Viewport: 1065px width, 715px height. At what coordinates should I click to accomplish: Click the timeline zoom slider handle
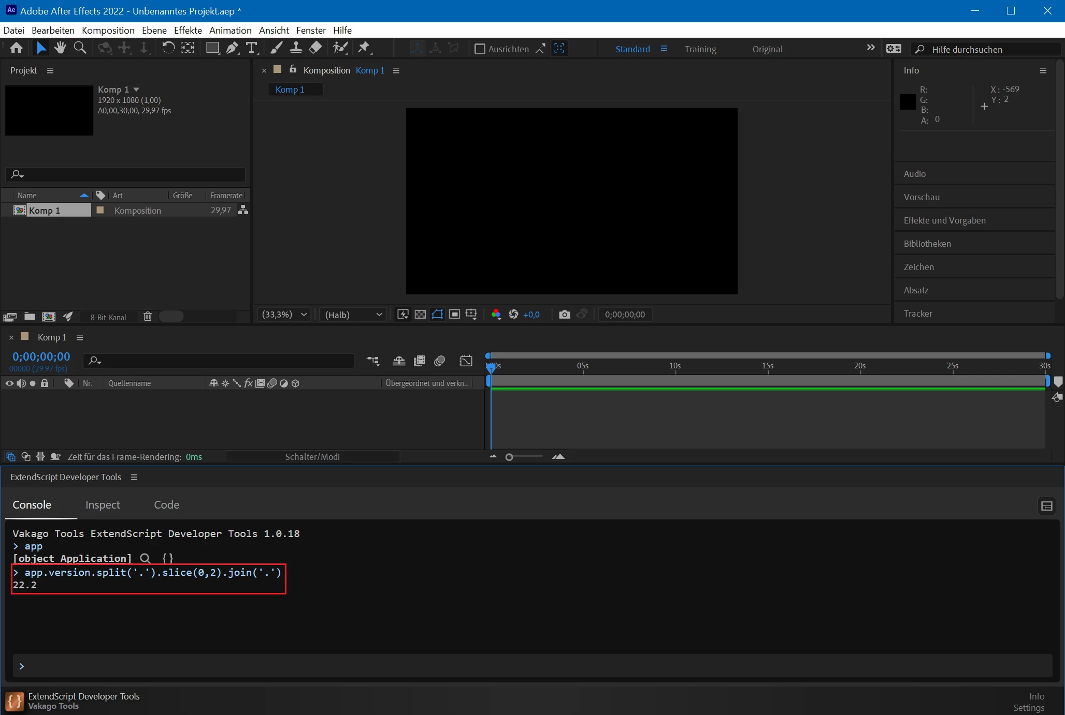509,457
